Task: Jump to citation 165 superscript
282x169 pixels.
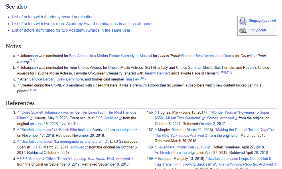Action: coord(143,78)
